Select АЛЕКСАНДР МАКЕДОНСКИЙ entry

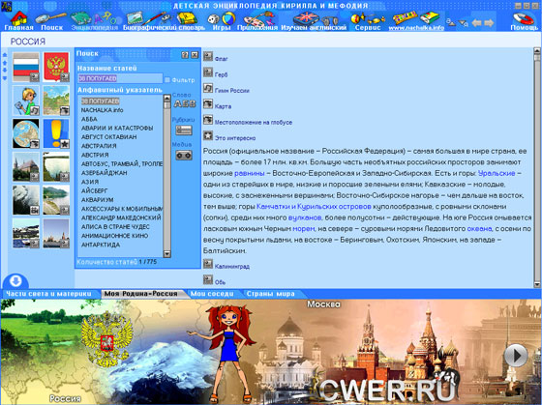(x=121, y=217)
